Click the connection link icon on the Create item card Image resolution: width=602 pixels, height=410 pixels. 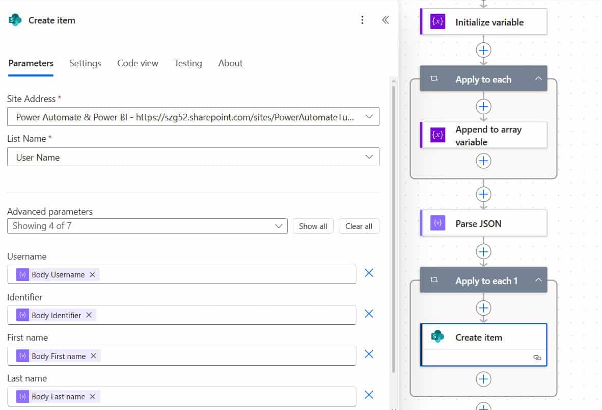537,358
